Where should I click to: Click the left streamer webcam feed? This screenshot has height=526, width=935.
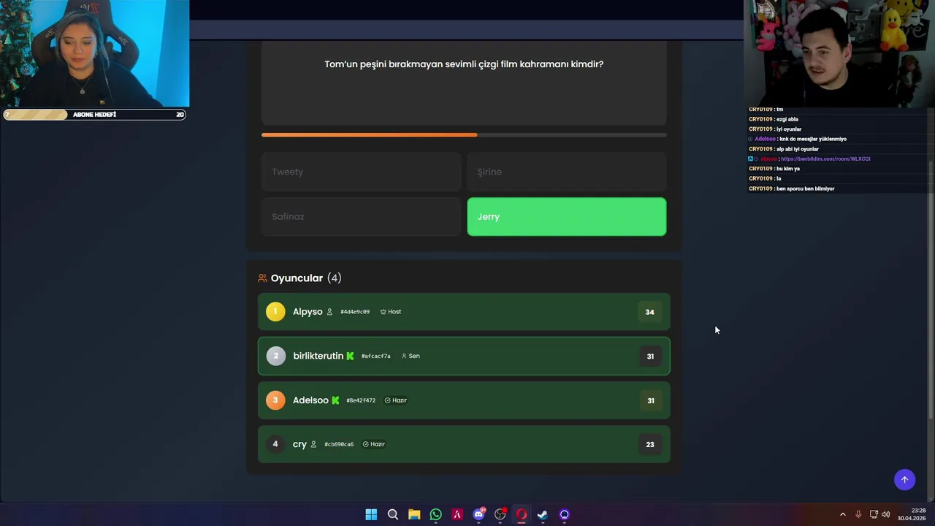click(95, 53)
